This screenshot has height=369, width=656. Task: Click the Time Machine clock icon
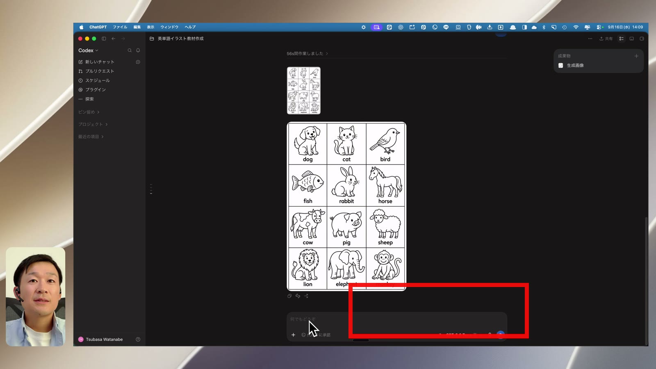[x=565, y=27]
